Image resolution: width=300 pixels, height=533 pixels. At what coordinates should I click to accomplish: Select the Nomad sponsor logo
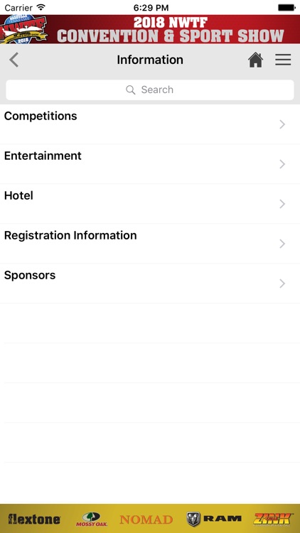[146, 519]
